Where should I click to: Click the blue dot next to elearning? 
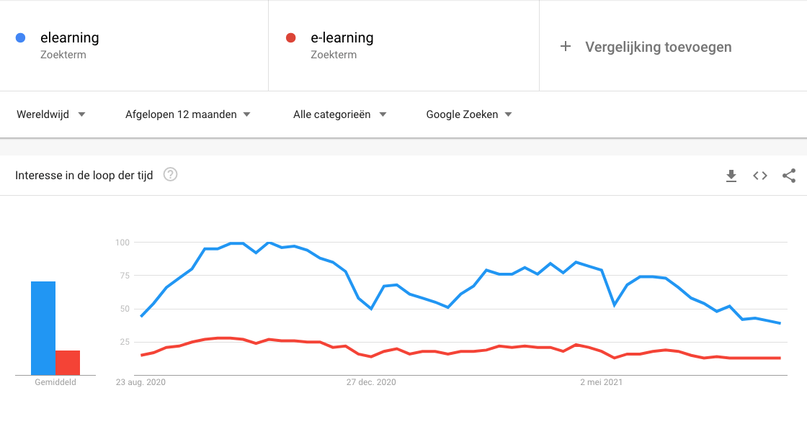click(x=21, y=37)
